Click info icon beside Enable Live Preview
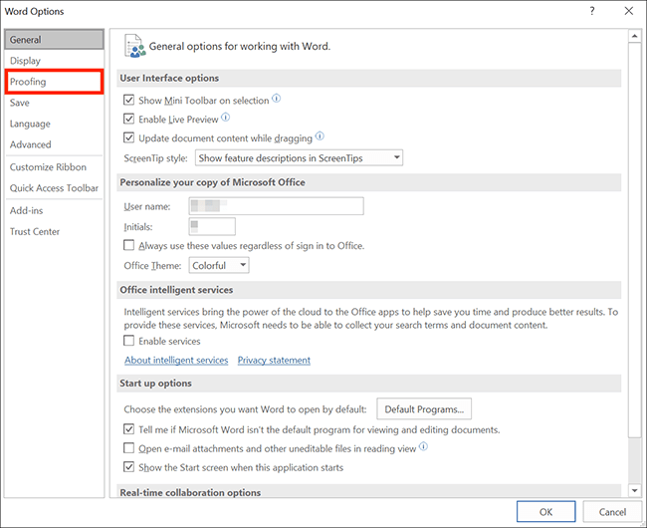Screen dimensions: 647x528 225,118
